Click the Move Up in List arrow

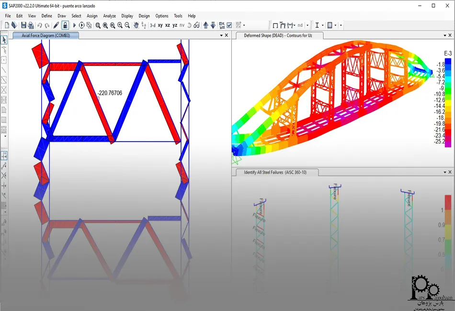tap(206, 25)
